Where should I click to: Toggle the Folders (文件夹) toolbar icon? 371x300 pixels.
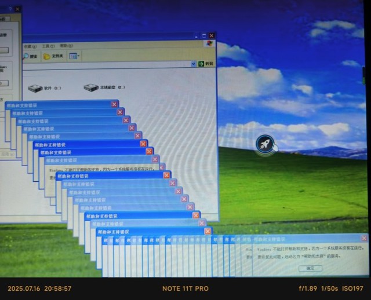[x=54, y=56]
